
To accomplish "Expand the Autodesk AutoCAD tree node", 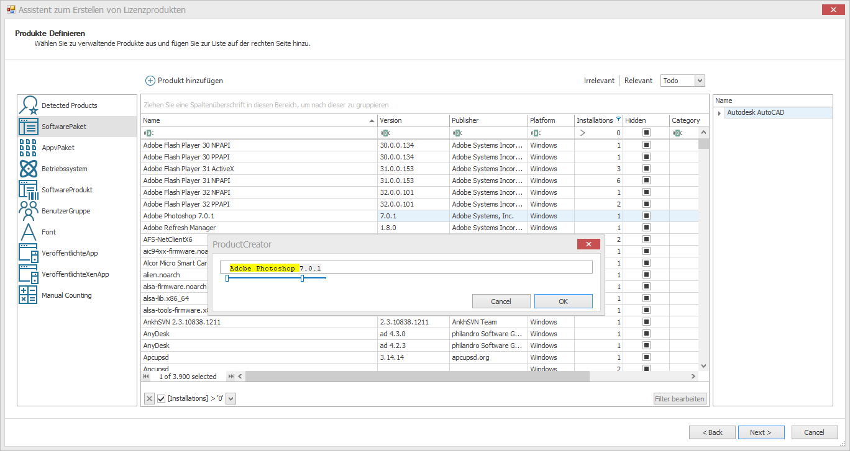I will pyautogui.click(x=720, y=113).
